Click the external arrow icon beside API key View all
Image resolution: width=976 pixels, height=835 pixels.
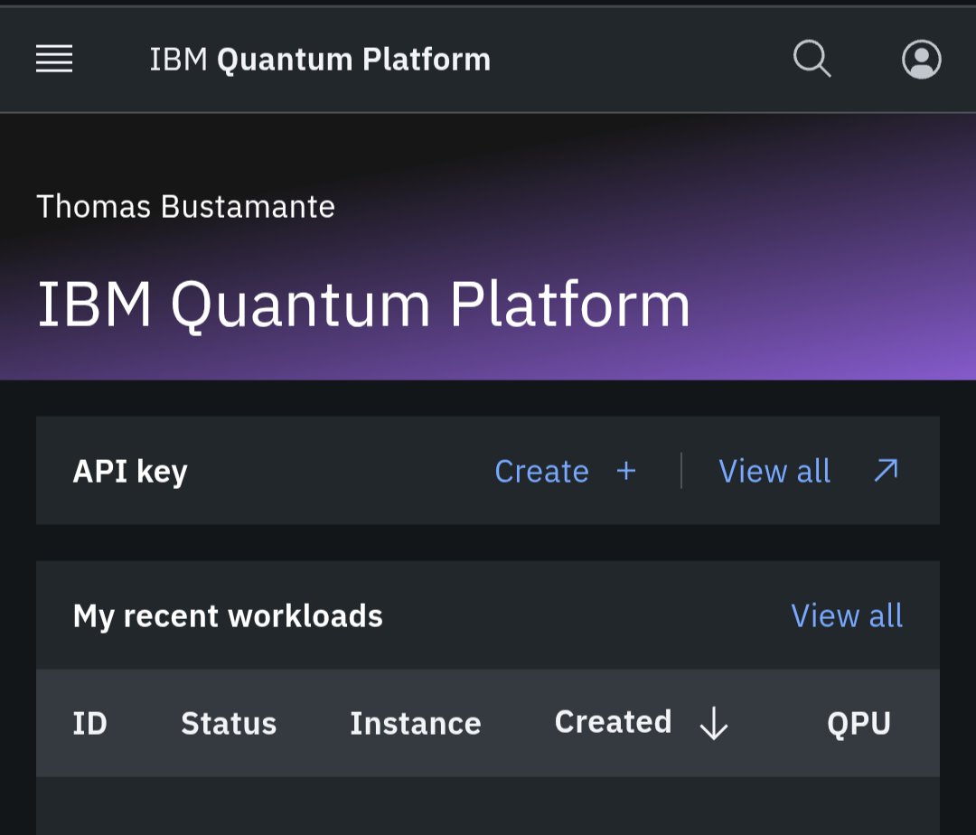coord(887,471)
